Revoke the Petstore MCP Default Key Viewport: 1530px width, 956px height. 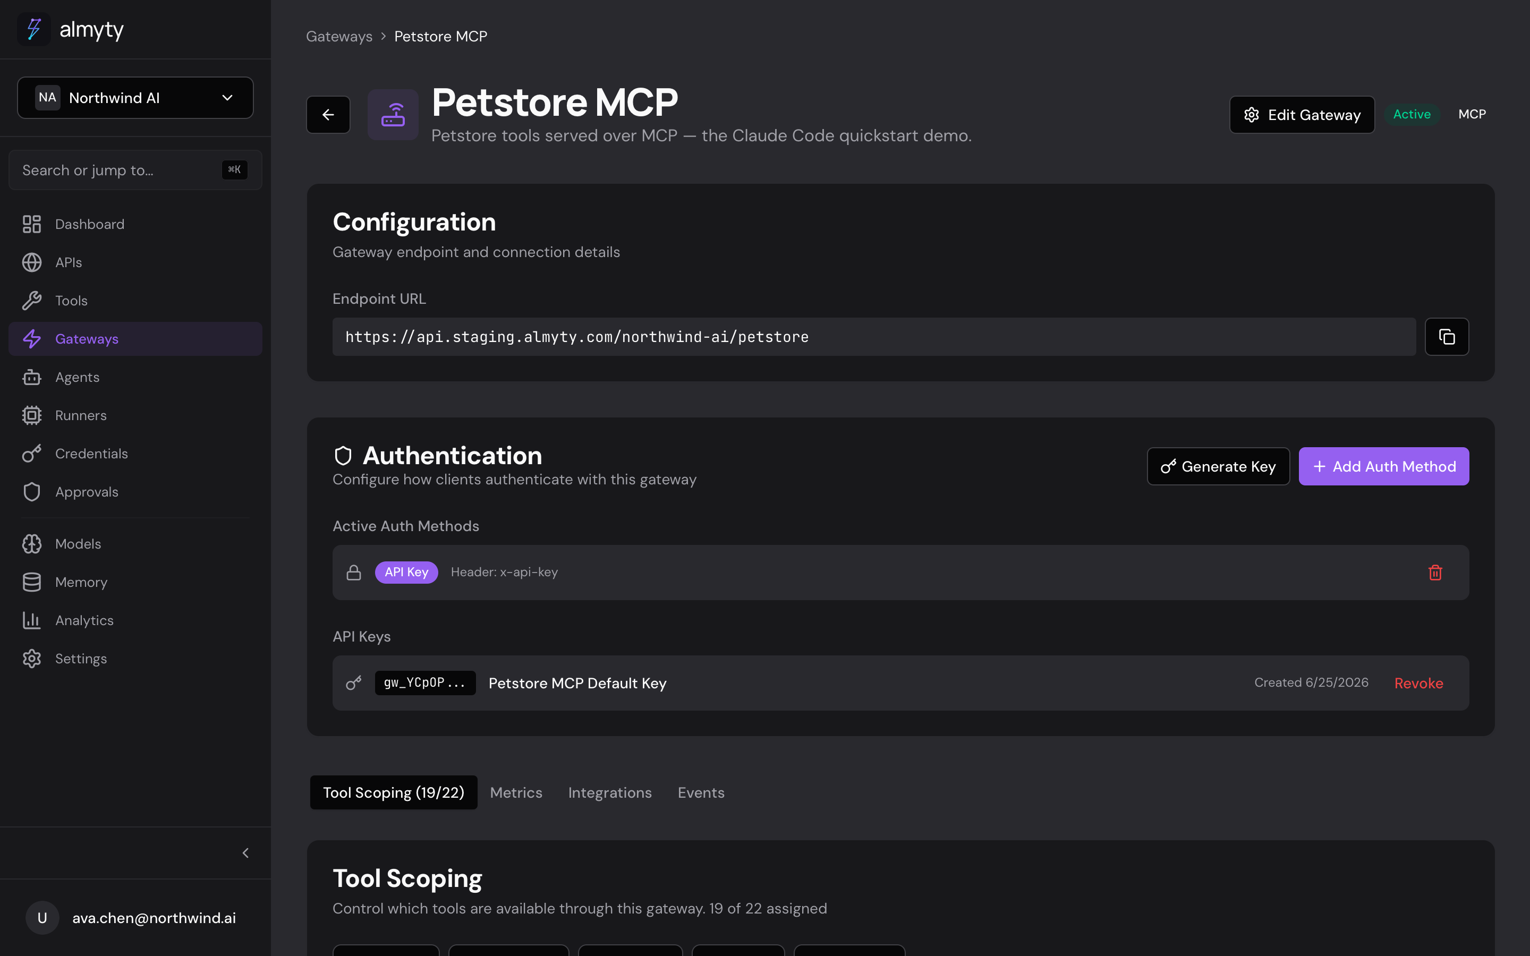pos(1419,684)
